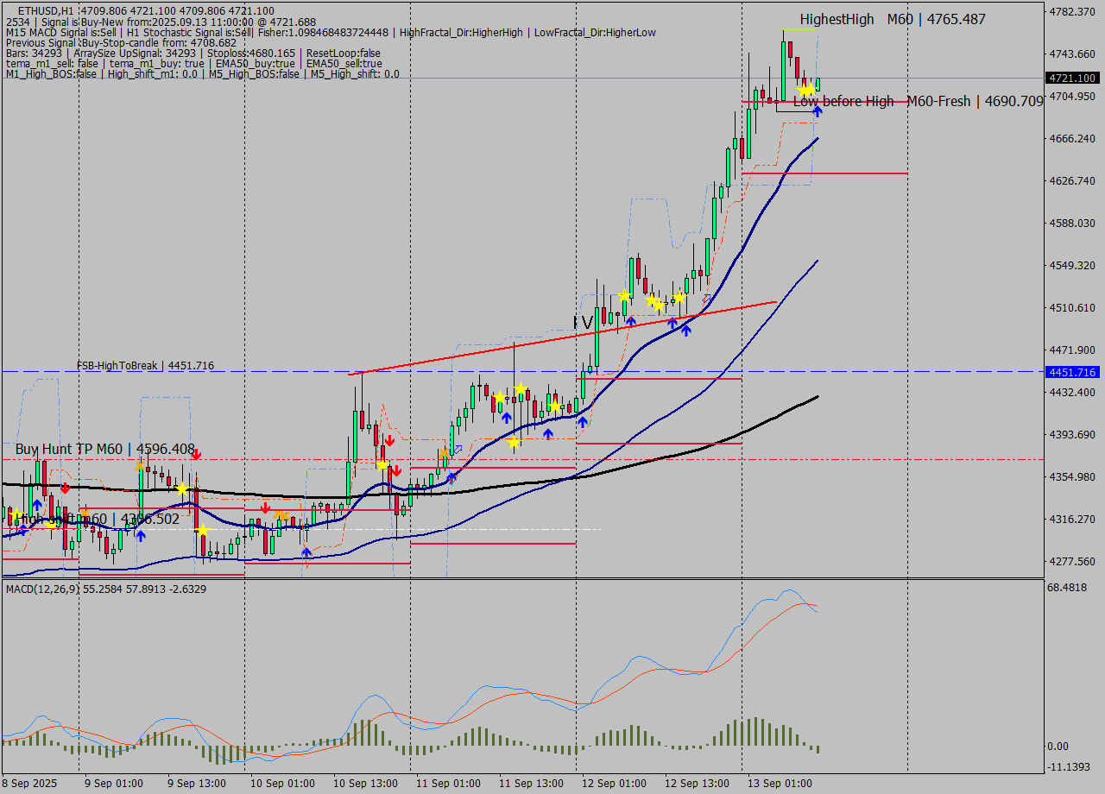The height and width of the screenshot is (794, 1105).
Task: Click the ETHUSD,H1 chart title text
Action: (x=35, y=10)
